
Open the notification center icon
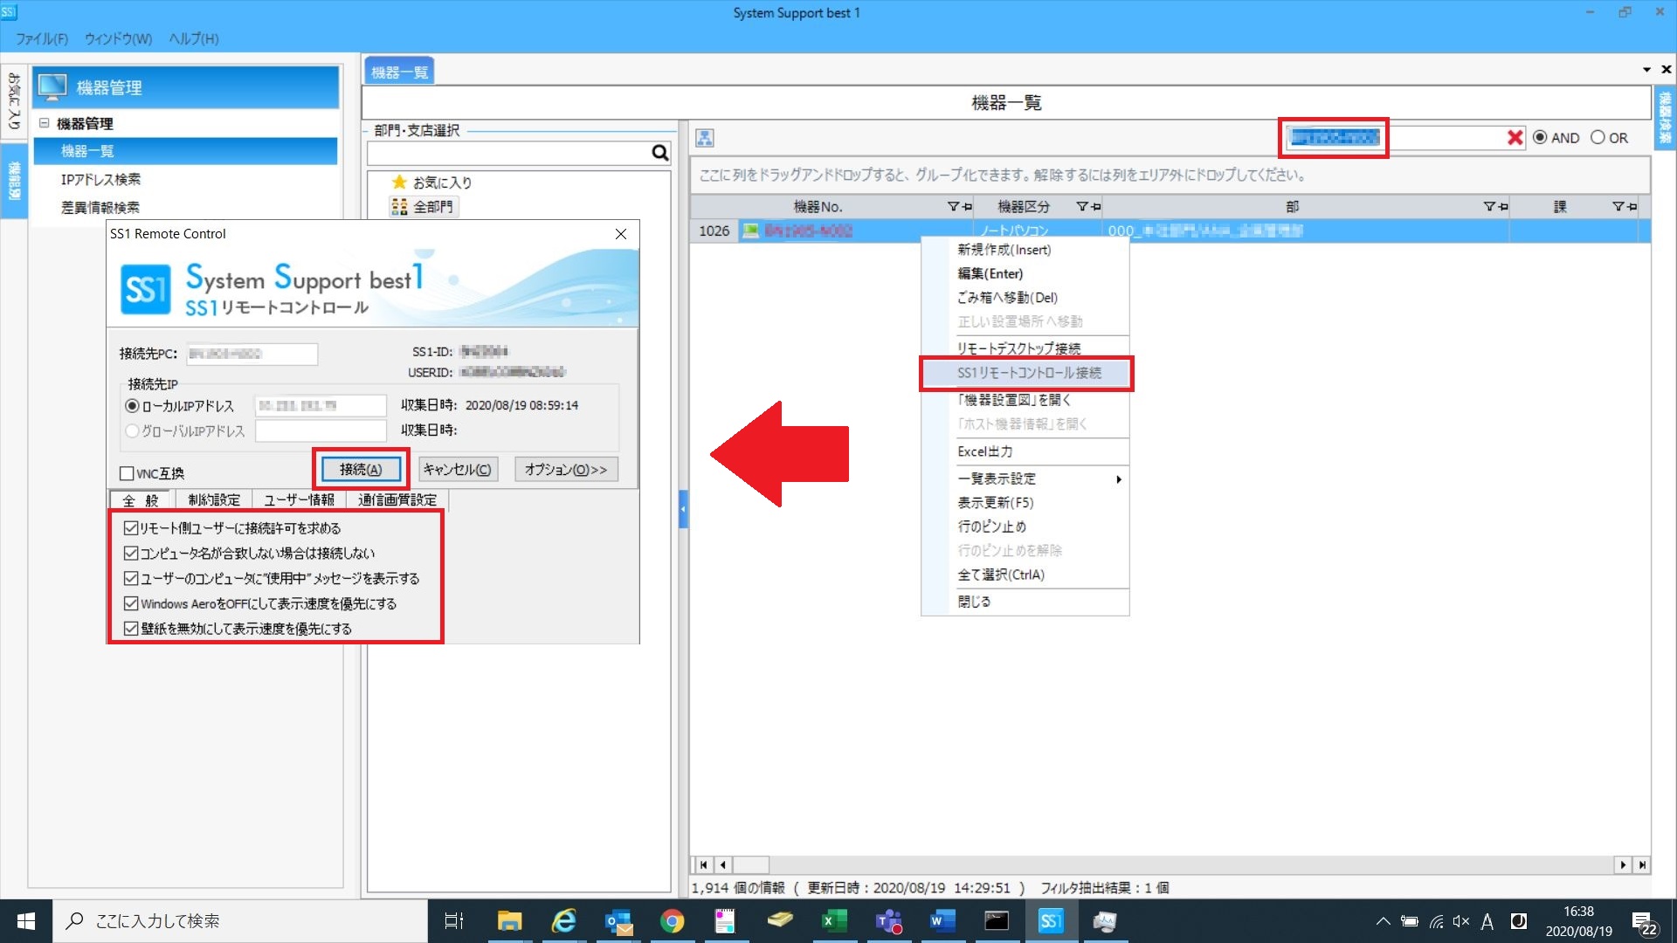(x=1645, y=922)
